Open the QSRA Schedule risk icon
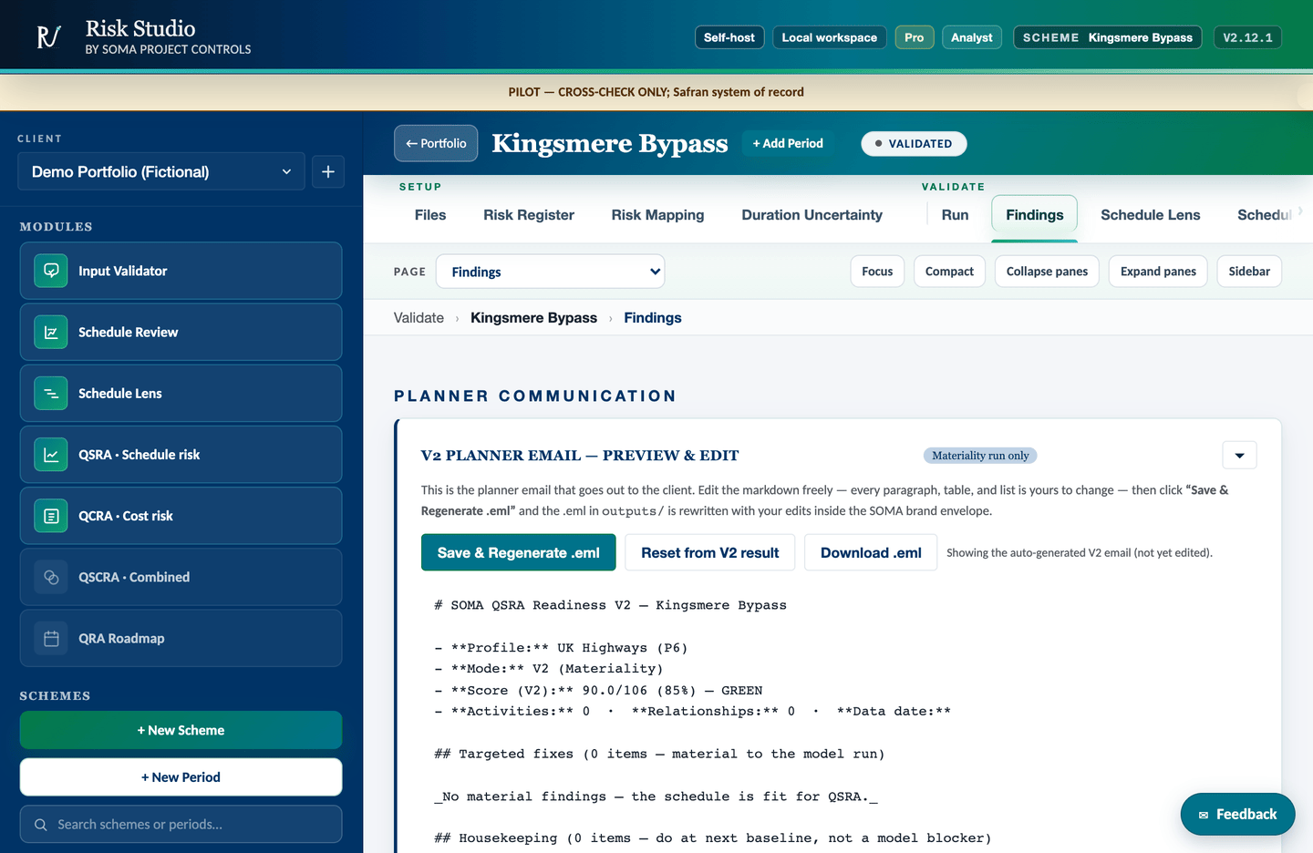Viewport: 1313px width, 853px height. tap(51, 454)
